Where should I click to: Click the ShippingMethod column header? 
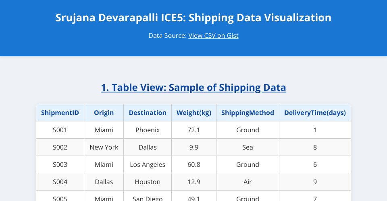tap(248, 113)
